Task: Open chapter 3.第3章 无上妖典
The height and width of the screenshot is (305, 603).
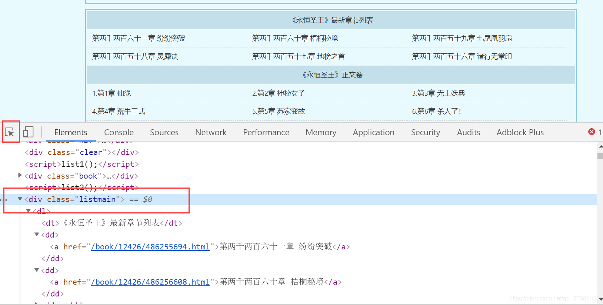Action: [x=439, y=93]
